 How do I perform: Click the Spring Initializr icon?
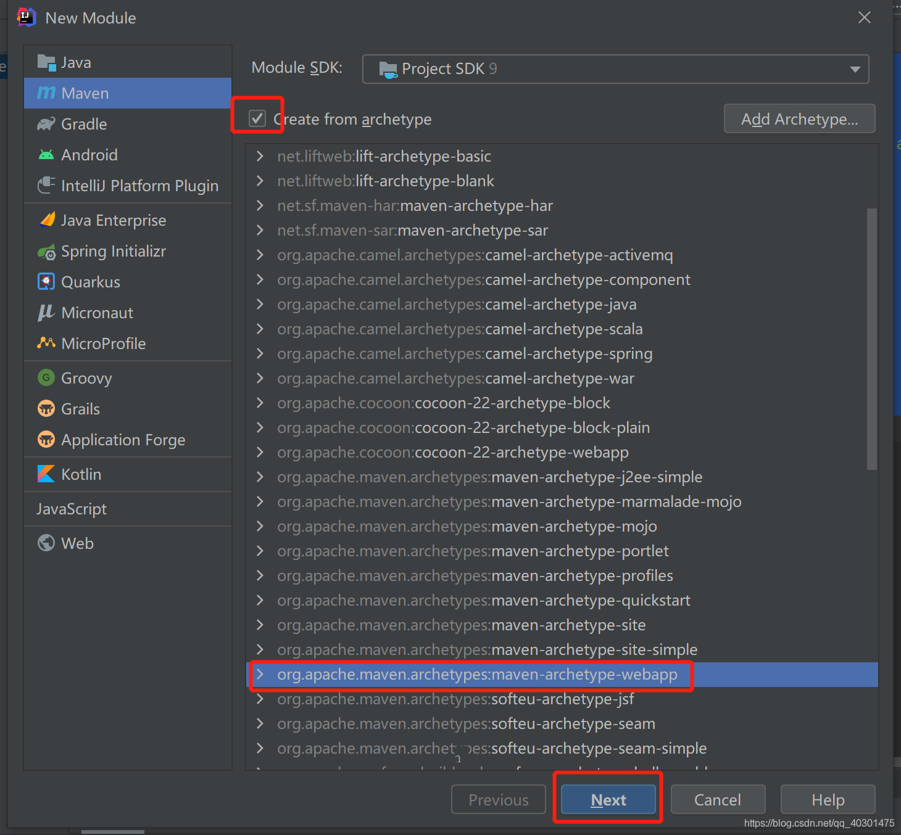click(46, 252)
